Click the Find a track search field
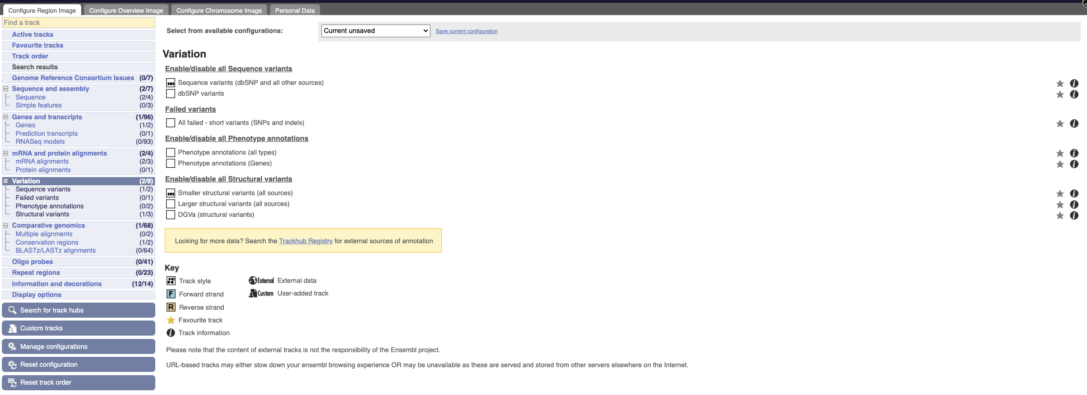This screenshot has width=1087, height=395. pos(78,23)
